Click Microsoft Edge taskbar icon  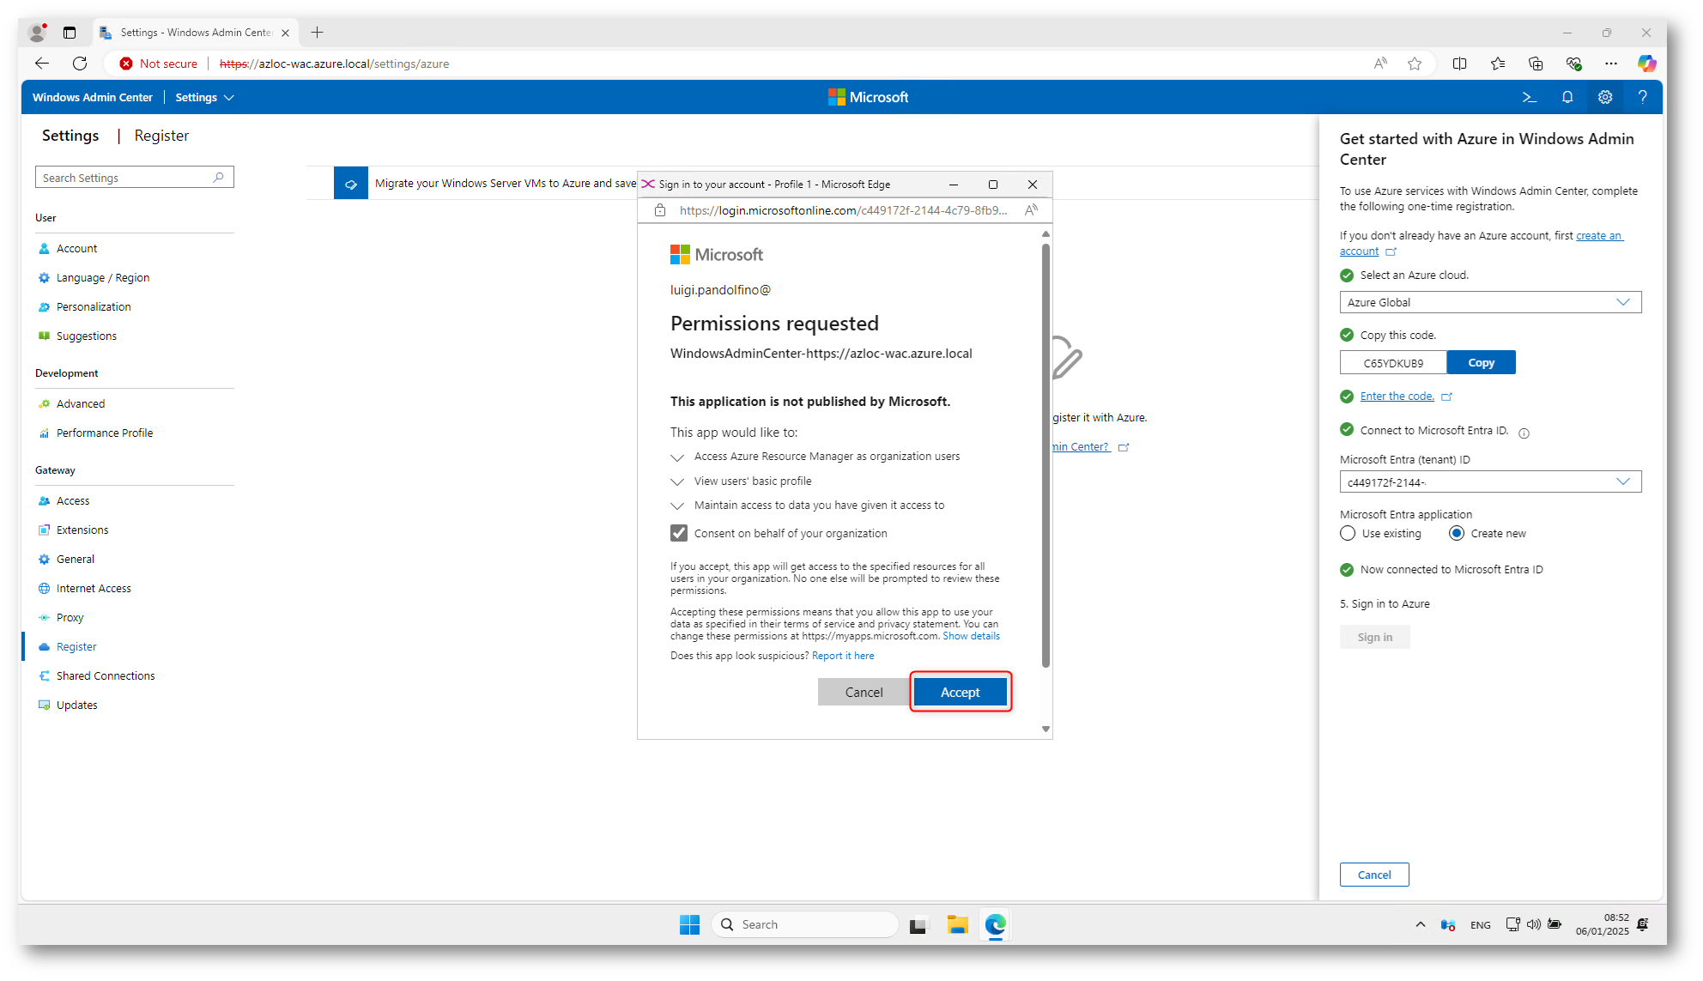(995, 924)
